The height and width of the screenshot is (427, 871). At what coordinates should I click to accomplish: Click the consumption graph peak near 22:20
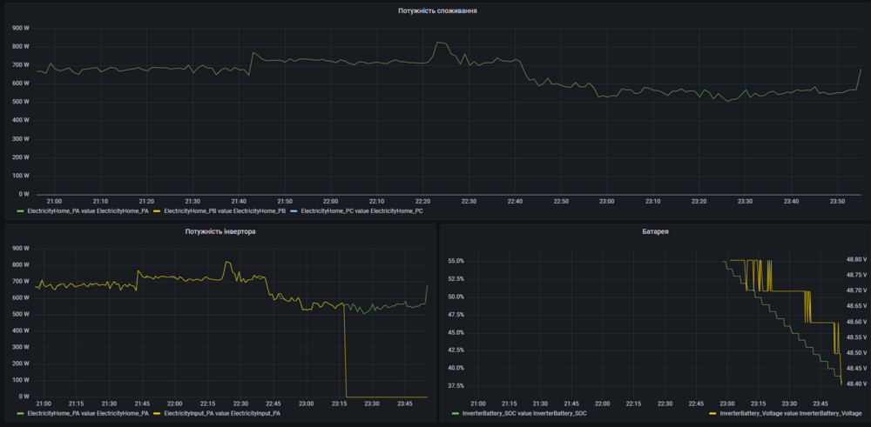pyautogui.click(x=441, y=42)
